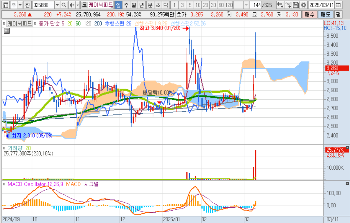Screen dimensions: 350x223
Task: Select monthly 월 chart period
Action: click(x=134, y=5)
